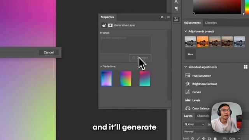
Task: Switch to the Libraries tab
Action: [211, 23]
